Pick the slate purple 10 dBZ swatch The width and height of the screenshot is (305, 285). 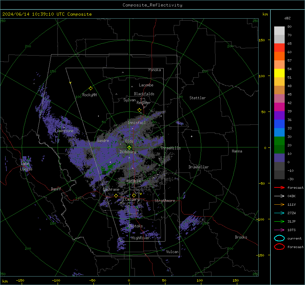pos(279,158)
